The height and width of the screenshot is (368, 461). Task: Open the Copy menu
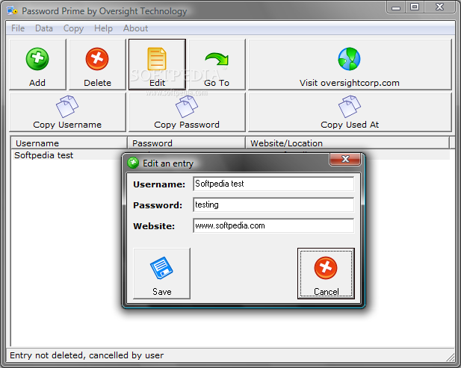(73, 28)
